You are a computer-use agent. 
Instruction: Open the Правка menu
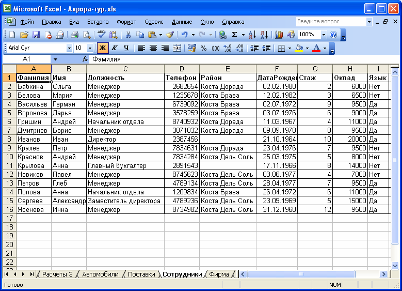click(52, 22)
